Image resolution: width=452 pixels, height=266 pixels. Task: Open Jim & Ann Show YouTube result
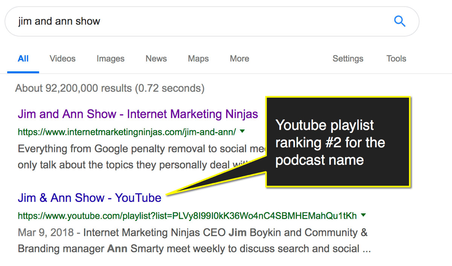[90, 198]
